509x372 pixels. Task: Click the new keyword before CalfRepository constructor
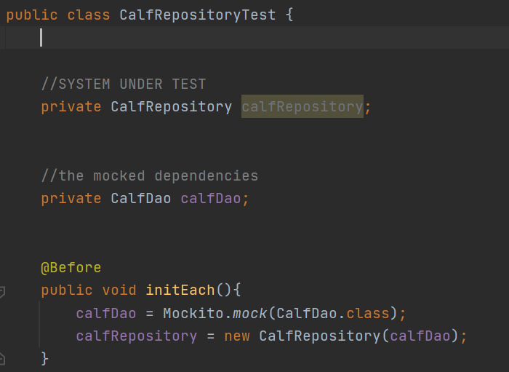pos(237,336)
